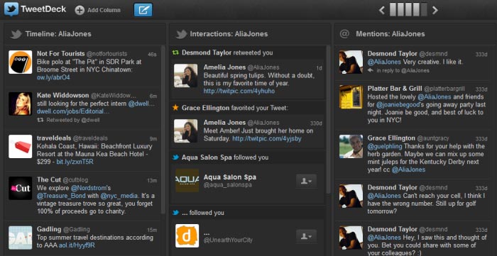Open the twitpic.com/4yhuho link
Viewport: 497px width, 256px height.
[239, 91]
